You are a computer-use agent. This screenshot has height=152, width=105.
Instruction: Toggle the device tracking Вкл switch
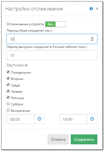click(56, 24)
